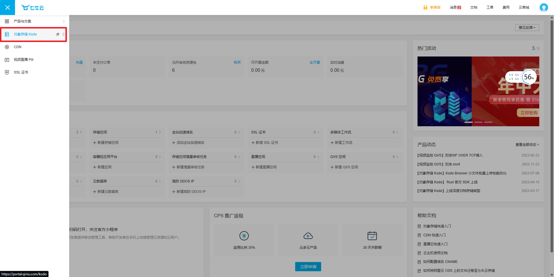Click 新建应用
This screenshot has height=277, width=554.
pos(102,167)
